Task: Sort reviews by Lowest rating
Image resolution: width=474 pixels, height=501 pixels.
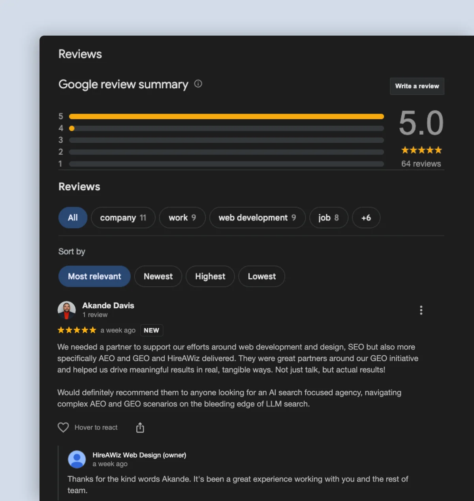Action: click(x=262, y=276)
